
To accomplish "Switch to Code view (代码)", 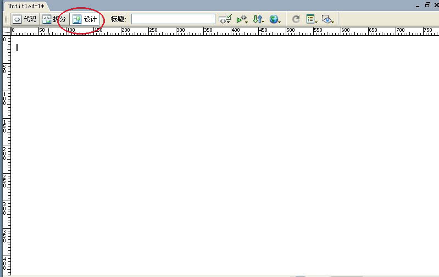I will pyautogui.click(x=25, y=19).
